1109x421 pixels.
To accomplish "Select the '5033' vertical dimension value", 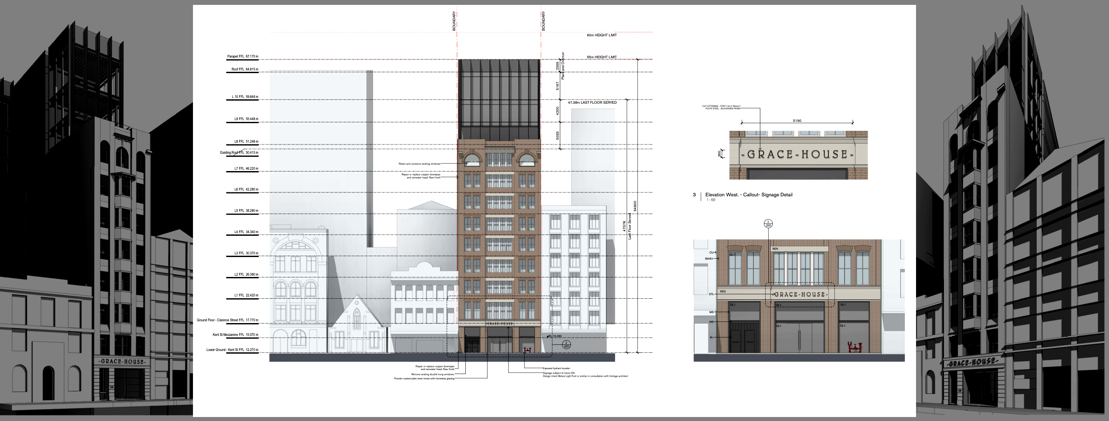I will click(558, 136).
